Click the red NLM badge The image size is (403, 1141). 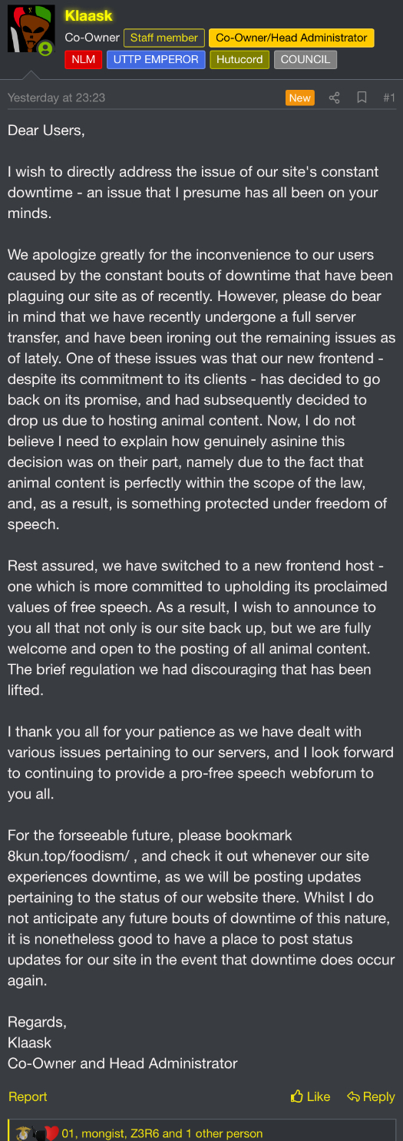click(x=84, y=59)
